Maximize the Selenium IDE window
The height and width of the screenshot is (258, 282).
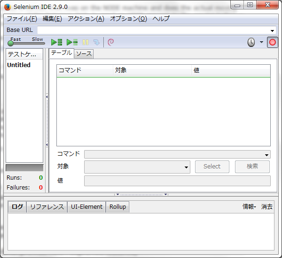click(250, 5)
